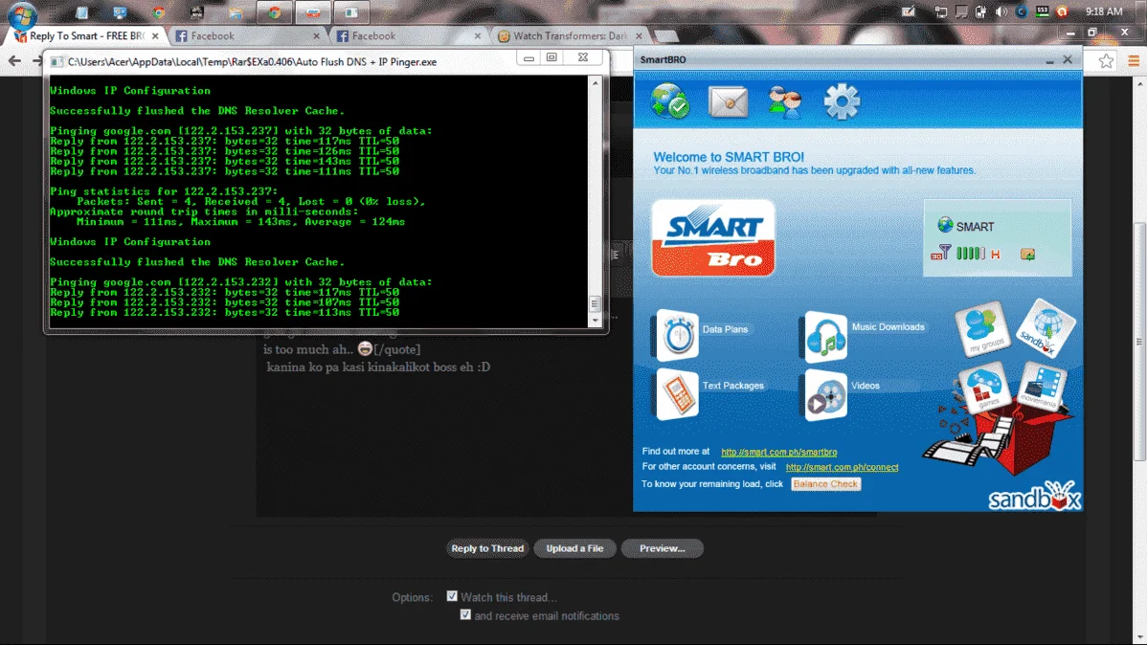The height and width of the screenshot is (645, 1147).
Task: Open the Sandbox globe tile
Action: 1046,327
